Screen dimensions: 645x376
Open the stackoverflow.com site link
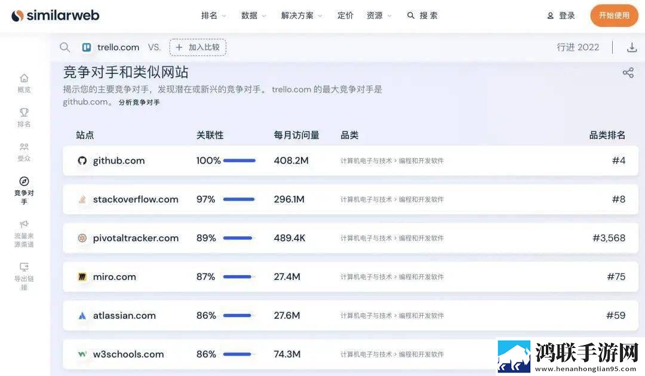point(136,199)
